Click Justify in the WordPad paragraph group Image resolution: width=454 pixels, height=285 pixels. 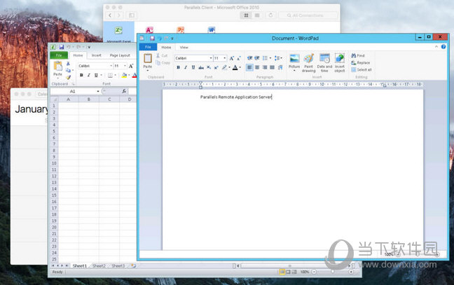point(272,67)
